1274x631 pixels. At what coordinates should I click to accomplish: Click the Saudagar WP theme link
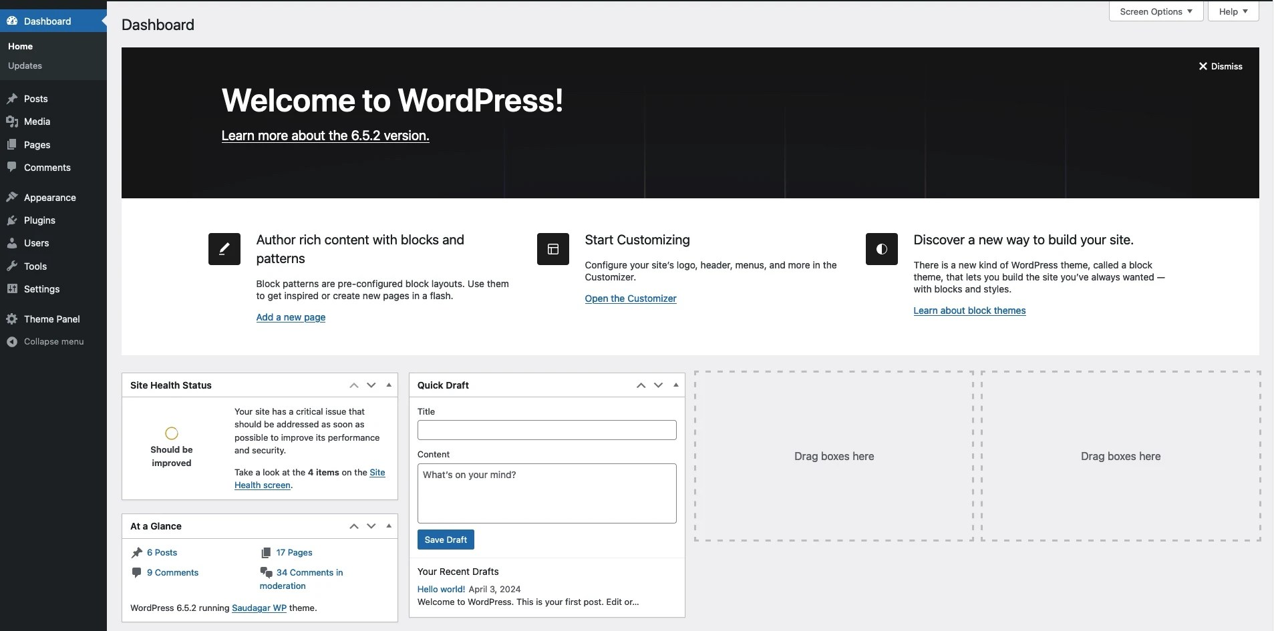click(259, 608)
